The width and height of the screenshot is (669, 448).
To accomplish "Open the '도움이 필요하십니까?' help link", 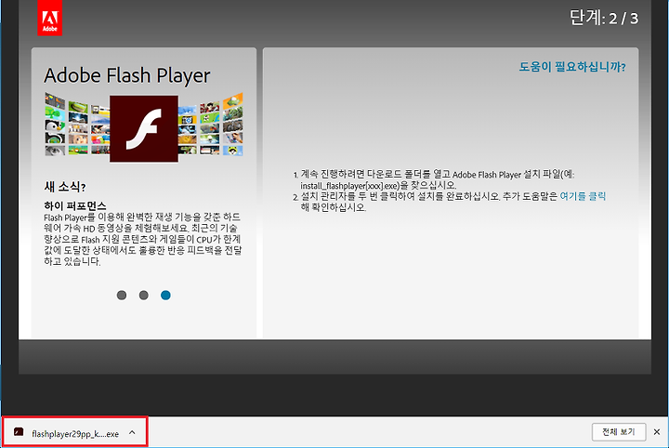I will 572,67.
